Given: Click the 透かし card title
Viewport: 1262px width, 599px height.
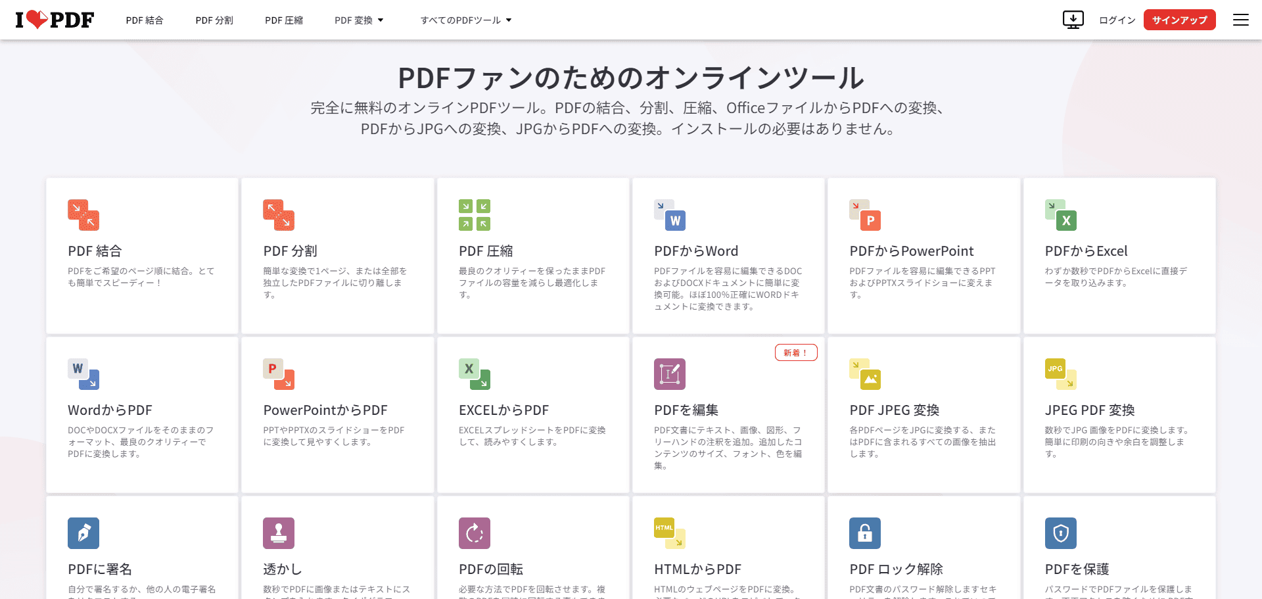Looking at the screenshot, I should (x=283, y=569).
